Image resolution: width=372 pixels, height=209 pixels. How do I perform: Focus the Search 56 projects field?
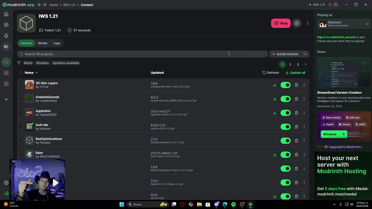(x=142, y=54)
